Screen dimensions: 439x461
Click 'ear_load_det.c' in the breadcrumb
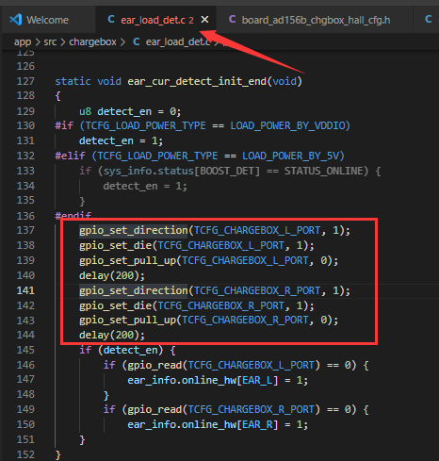coord(178,41)
